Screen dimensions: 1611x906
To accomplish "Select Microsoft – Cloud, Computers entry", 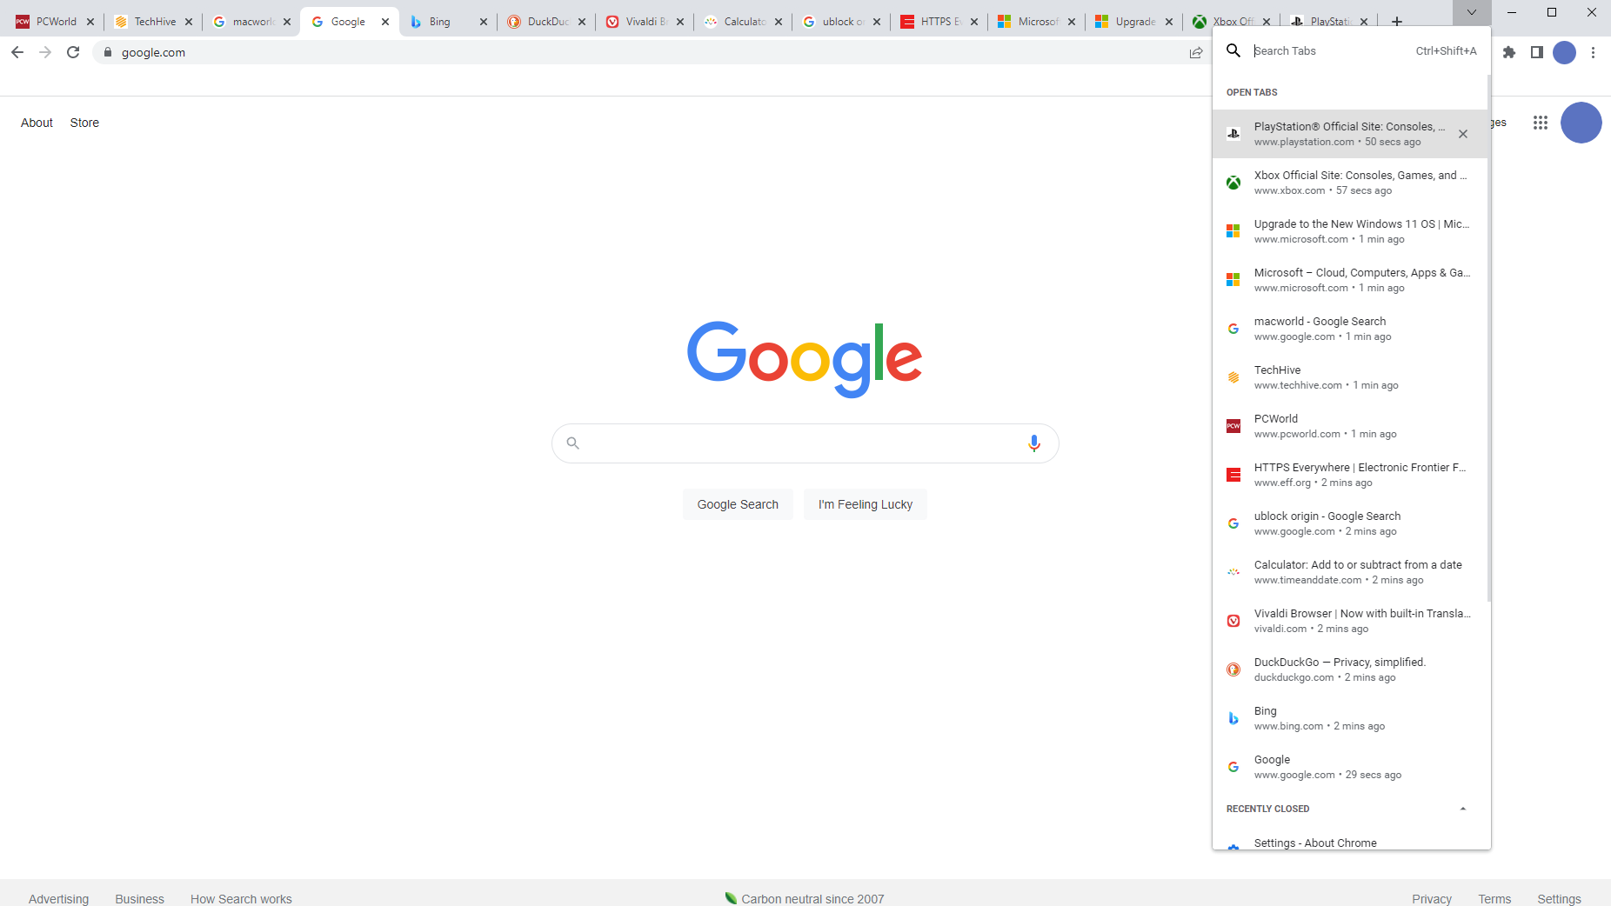I will [1350, 280].
